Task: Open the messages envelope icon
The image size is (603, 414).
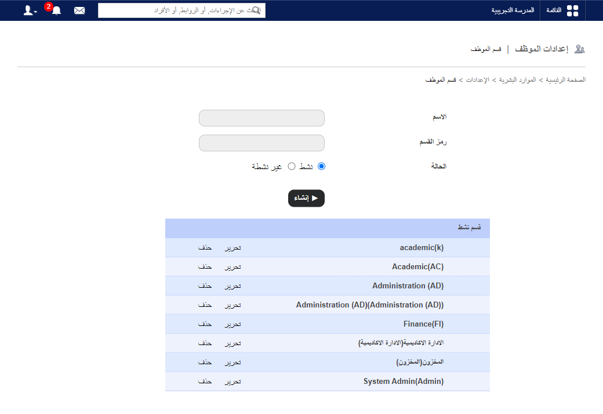Action: [79, 10]
